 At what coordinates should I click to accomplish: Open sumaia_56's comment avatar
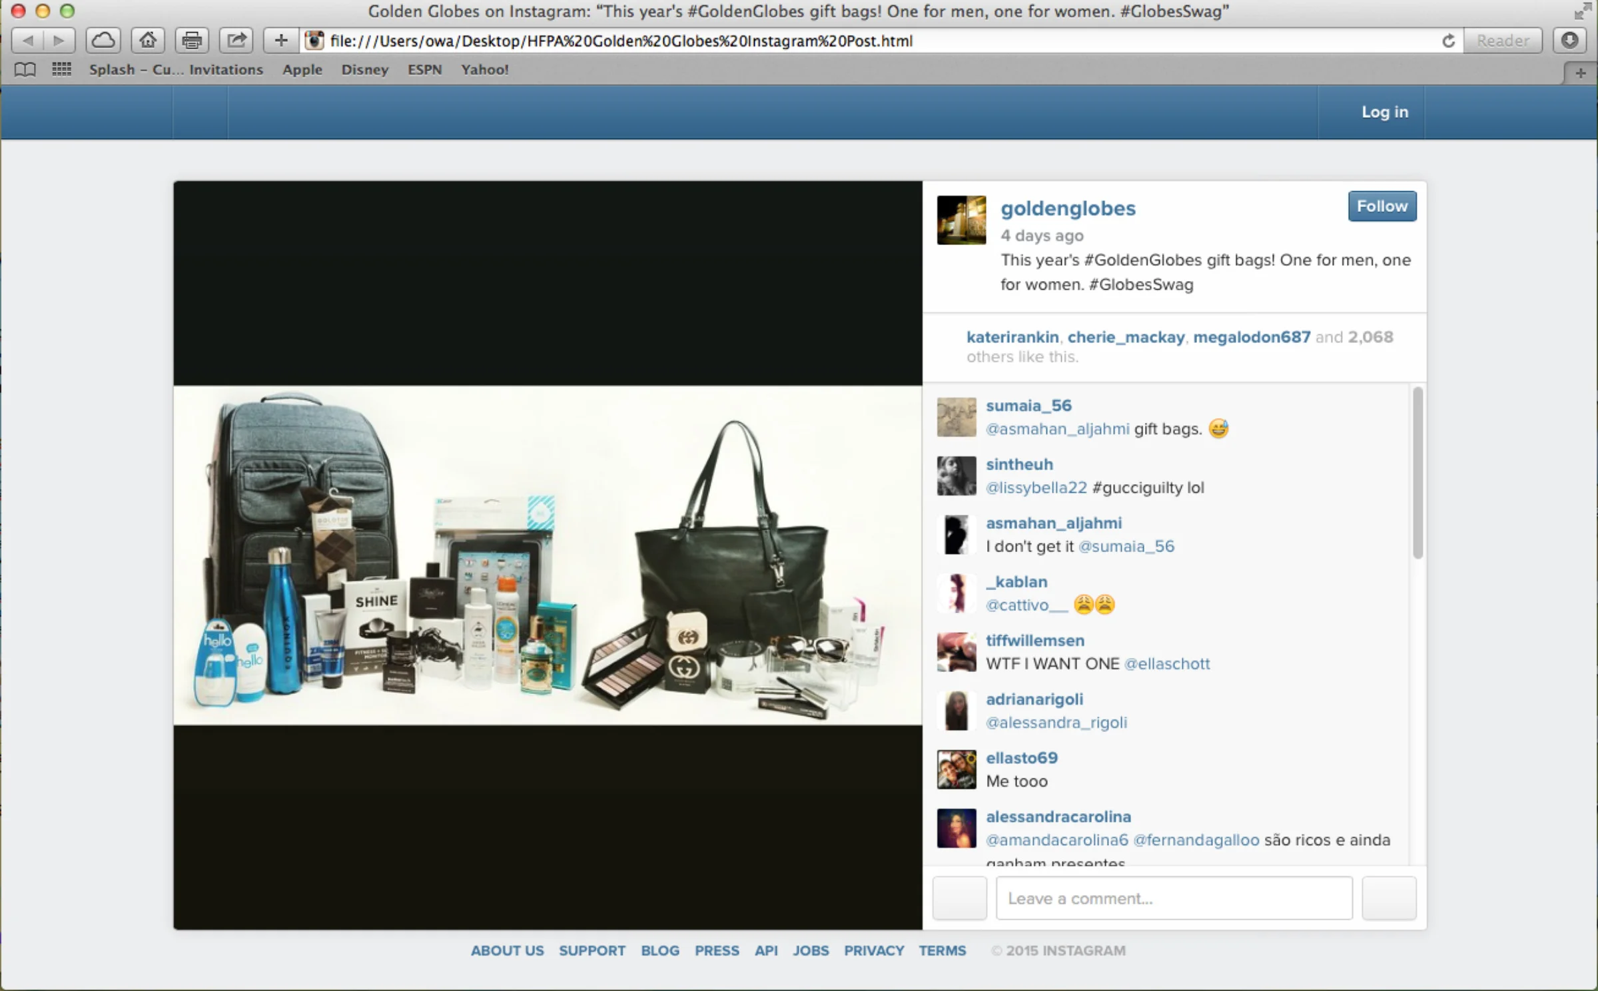coord(957,417)
